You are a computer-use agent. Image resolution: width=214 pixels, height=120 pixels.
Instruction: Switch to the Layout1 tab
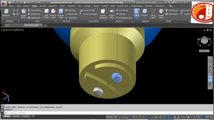[x=16, y=116]
